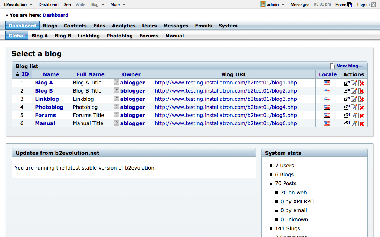
Task: Open the blog6.php URL link
Action: [226, 123]
